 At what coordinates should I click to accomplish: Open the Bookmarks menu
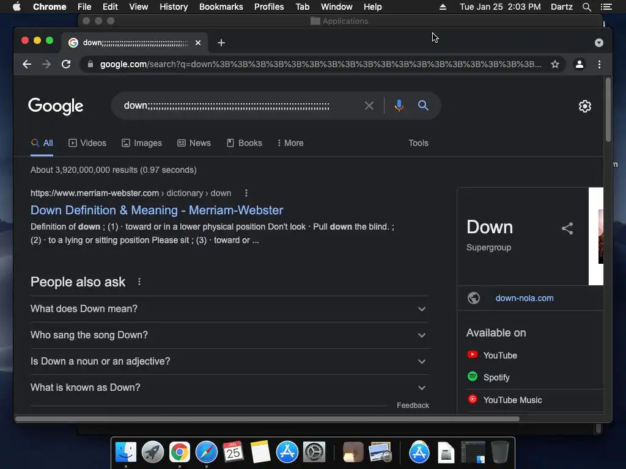tap(221, 7)
